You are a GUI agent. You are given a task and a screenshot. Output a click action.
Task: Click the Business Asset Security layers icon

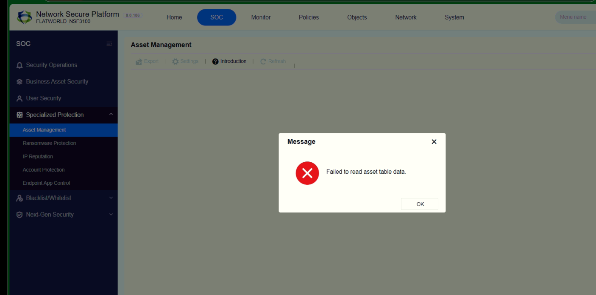[19, 82]
